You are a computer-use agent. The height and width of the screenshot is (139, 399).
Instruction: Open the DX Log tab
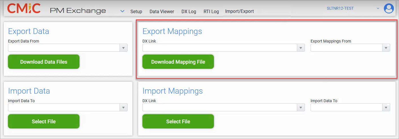click(x=189, y=12)
